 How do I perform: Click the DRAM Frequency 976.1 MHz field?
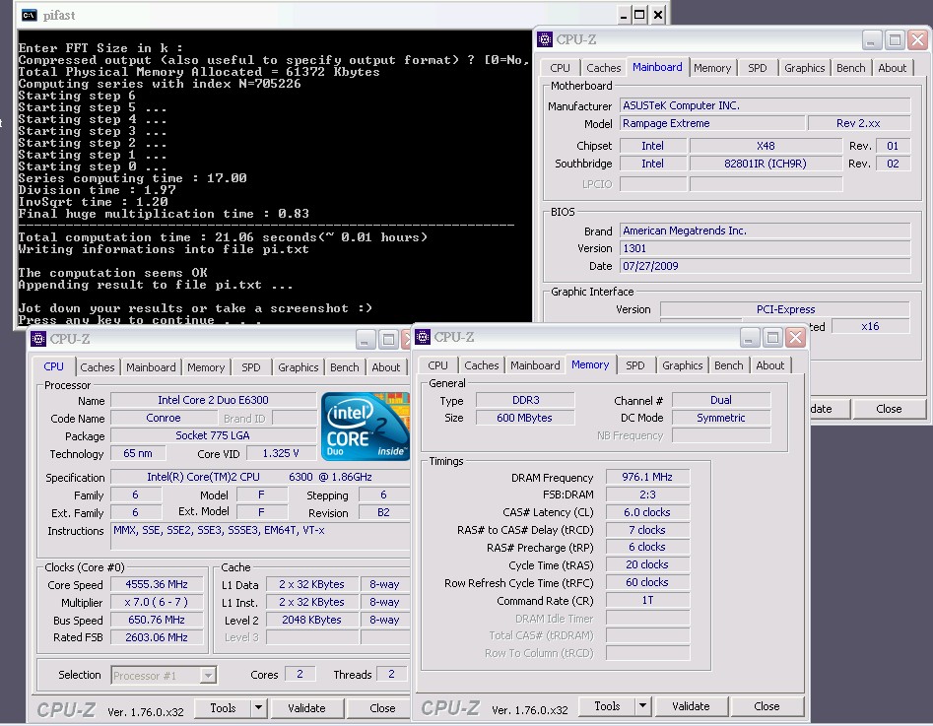[647, 477]
